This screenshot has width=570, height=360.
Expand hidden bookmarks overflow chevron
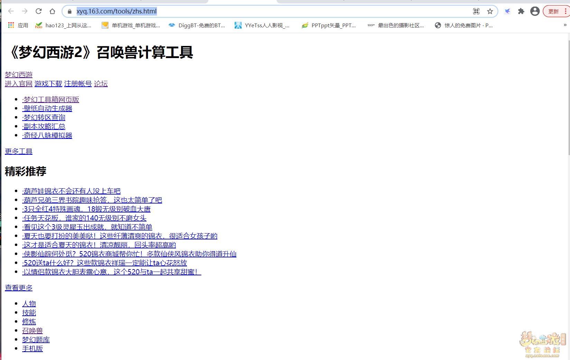click(x=565, y=25)
